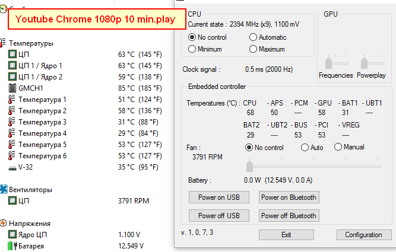The height and width of the screenshot is (252, 396).
Task: Click the Температура 1 thermometer icon
Action: pyautogui.click(x=11, y=100)
